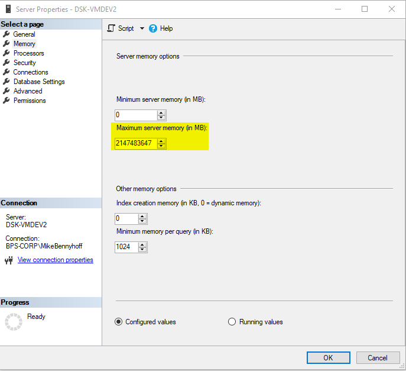Click BPS-CORP\MikeBennyhoff connection text
This screenshot has height=371, width=406.
coord(44,246)
